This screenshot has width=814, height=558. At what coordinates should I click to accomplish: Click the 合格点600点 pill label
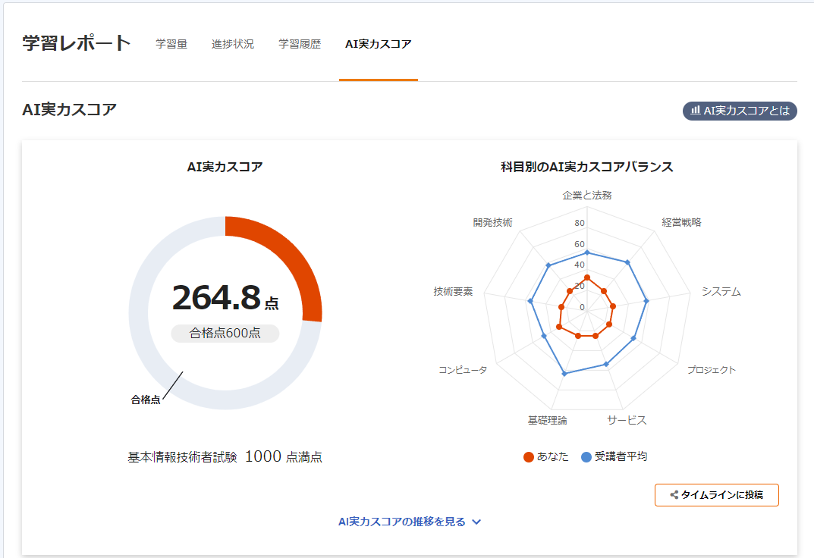pos(225,333)
